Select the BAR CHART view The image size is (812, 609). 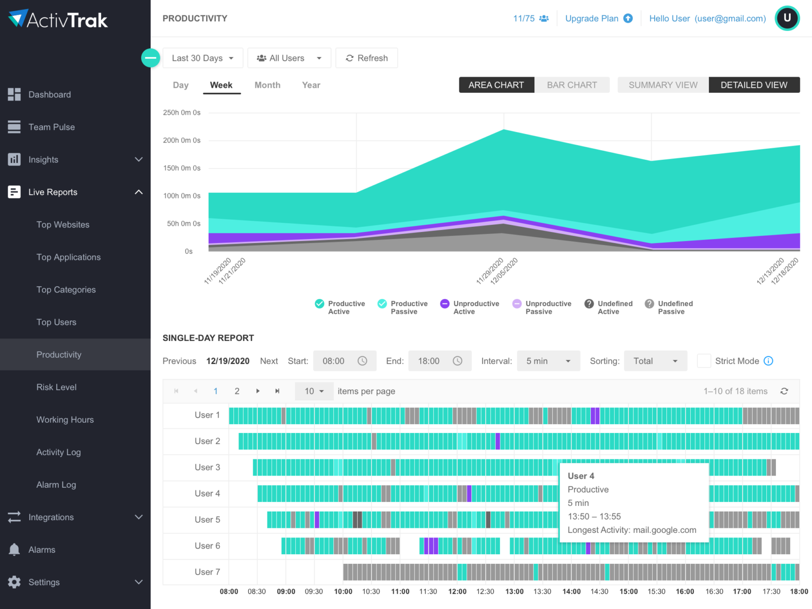click(572, 85)
